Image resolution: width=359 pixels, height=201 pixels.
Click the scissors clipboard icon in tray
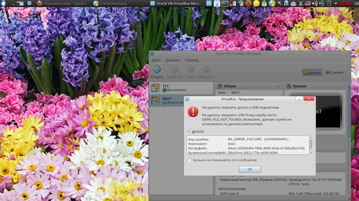(x=301, y=3)
